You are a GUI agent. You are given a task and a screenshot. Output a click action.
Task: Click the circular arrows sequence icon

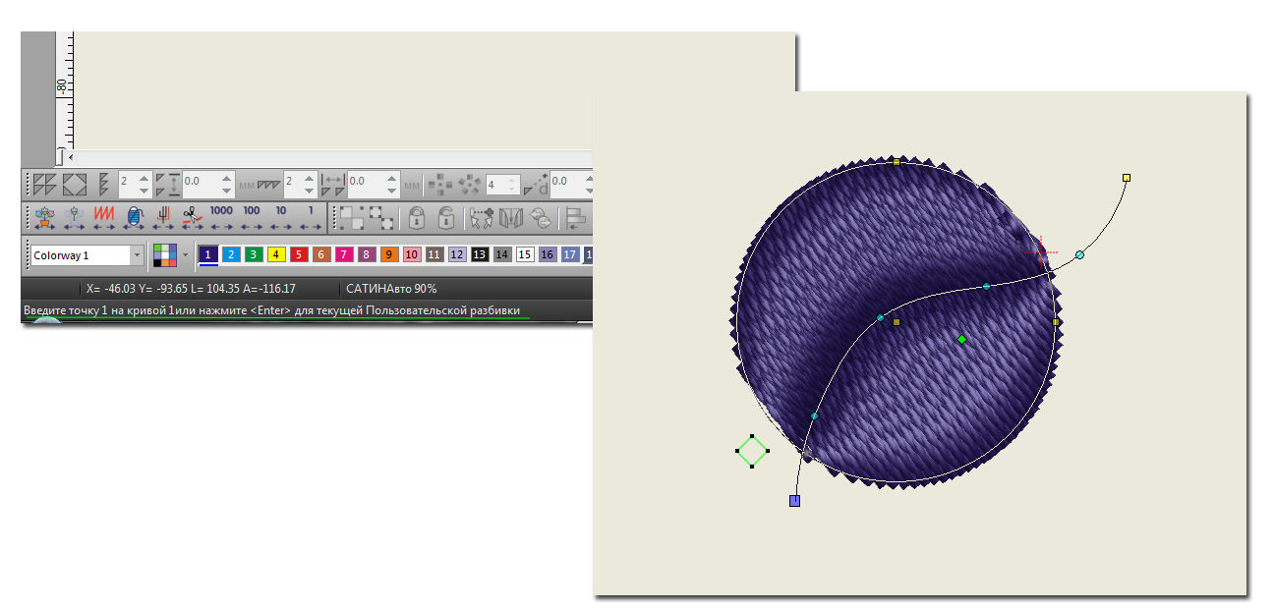pos(541,218)
